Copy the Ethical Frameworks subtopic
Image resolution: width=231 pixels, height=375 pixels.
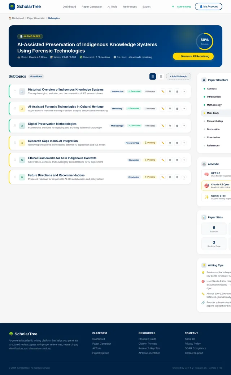(170, 160)
